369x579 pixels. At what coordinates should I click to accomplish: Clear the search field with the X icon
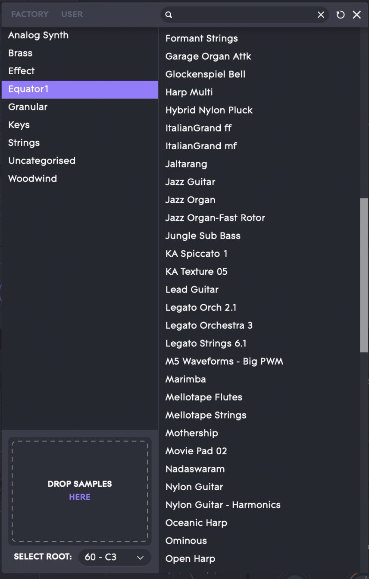click(321, 15)
